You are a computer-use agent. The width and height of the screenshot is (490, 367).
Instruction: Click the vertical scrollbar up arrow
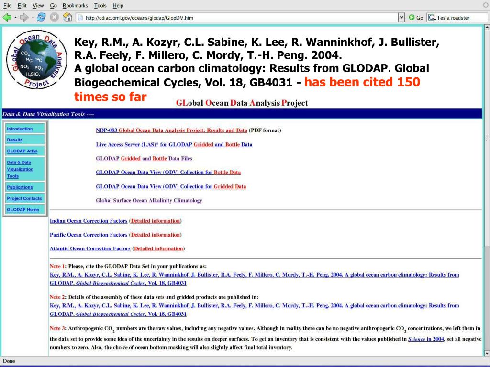(487, 27)
